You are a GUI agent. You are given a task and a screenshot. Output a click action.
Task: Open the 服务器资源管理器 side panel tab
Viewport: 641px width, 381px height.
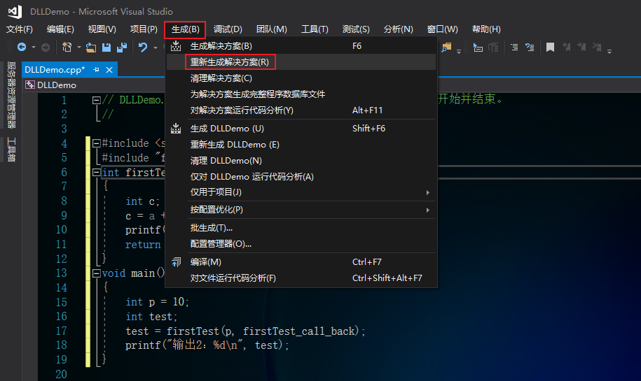coord(11,94)
